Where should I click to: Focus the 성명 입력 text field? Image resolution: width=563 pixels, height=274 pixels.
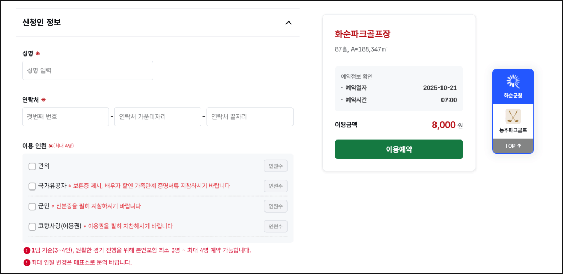click(x=87, y=70)
